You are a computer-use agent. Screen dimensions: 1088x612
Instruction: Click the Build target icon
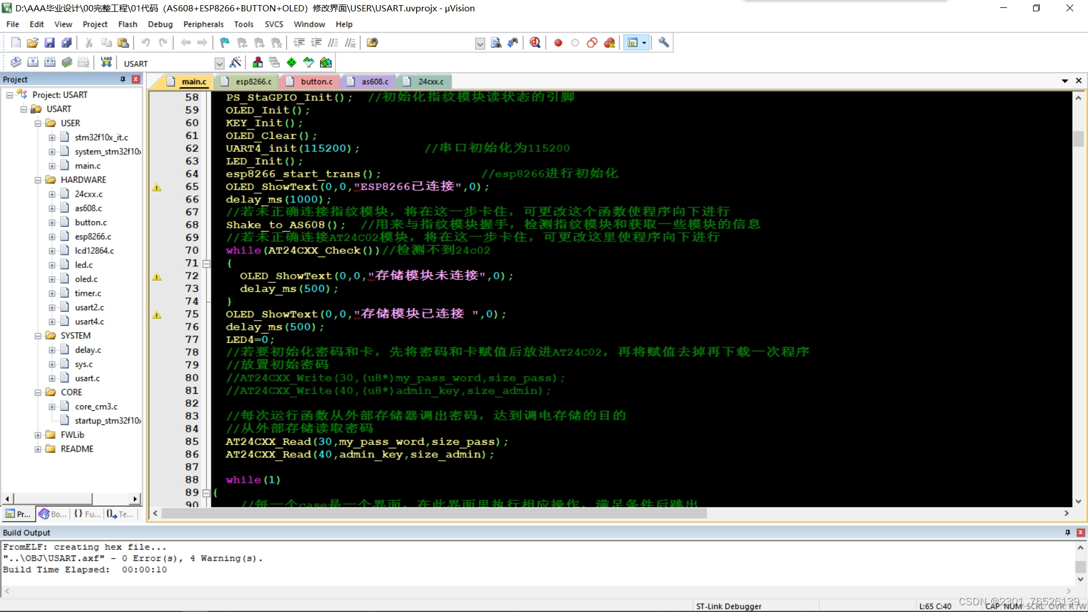(x=33, y=62)
